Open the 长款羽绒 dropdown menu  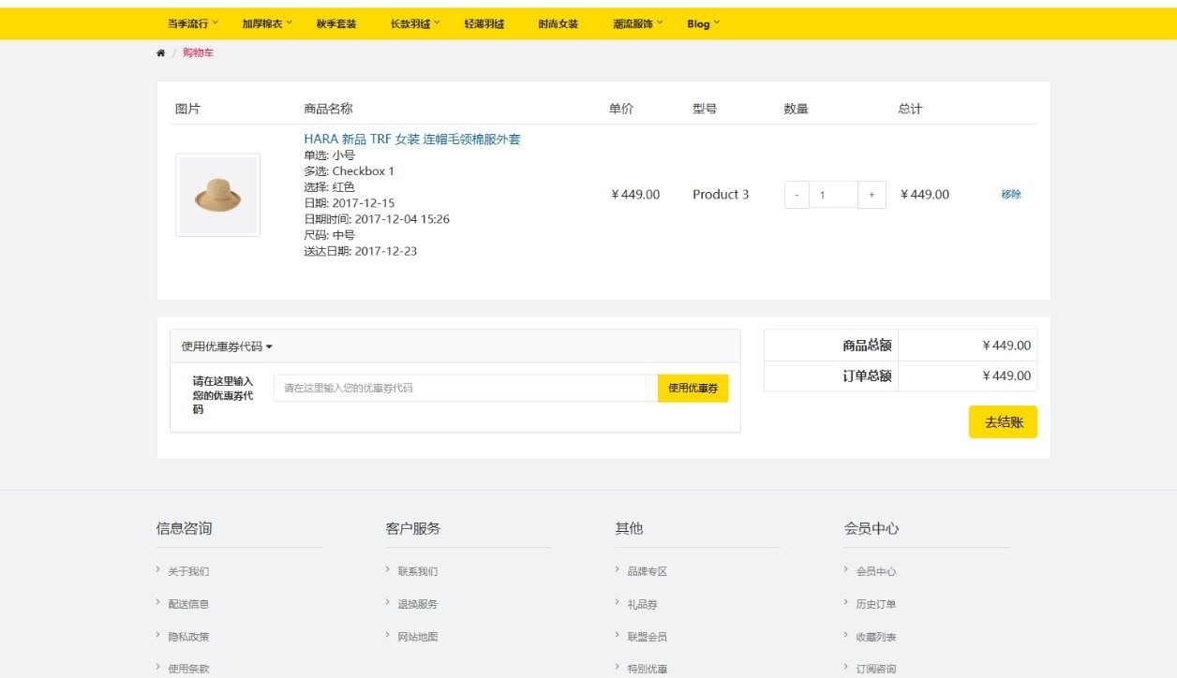[x=414, y=23]
